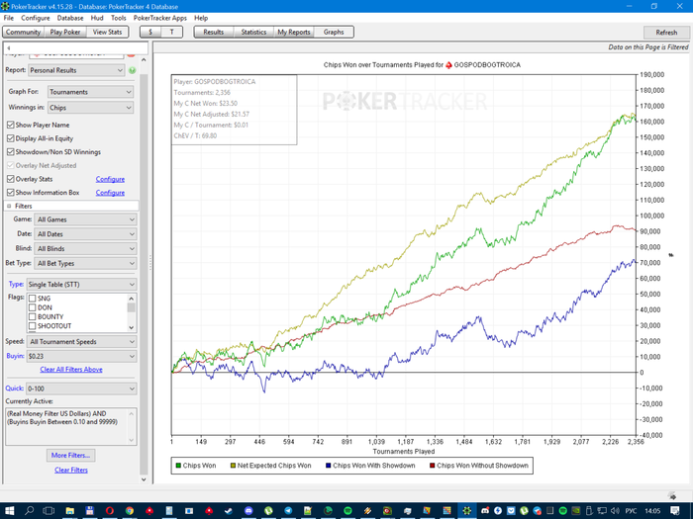The image size is (693, 519).
Task: Check the SHOOTOUT flag
Action: [33, 326]
